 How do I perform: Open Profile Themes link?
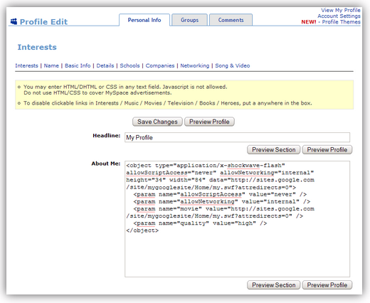pos(341,22)
